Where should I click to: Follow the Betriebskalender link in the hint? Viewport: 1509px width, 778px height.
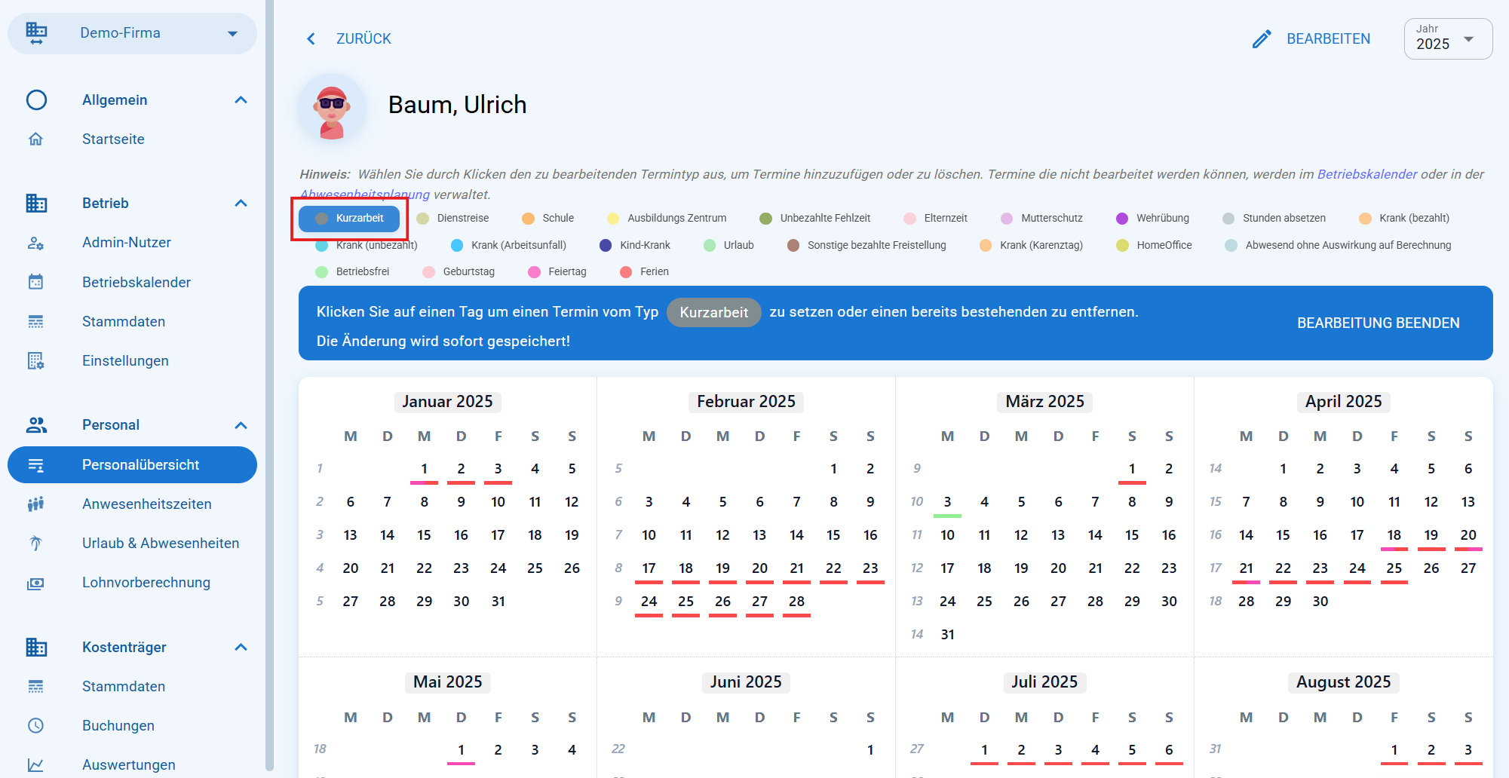point(1367,174)
